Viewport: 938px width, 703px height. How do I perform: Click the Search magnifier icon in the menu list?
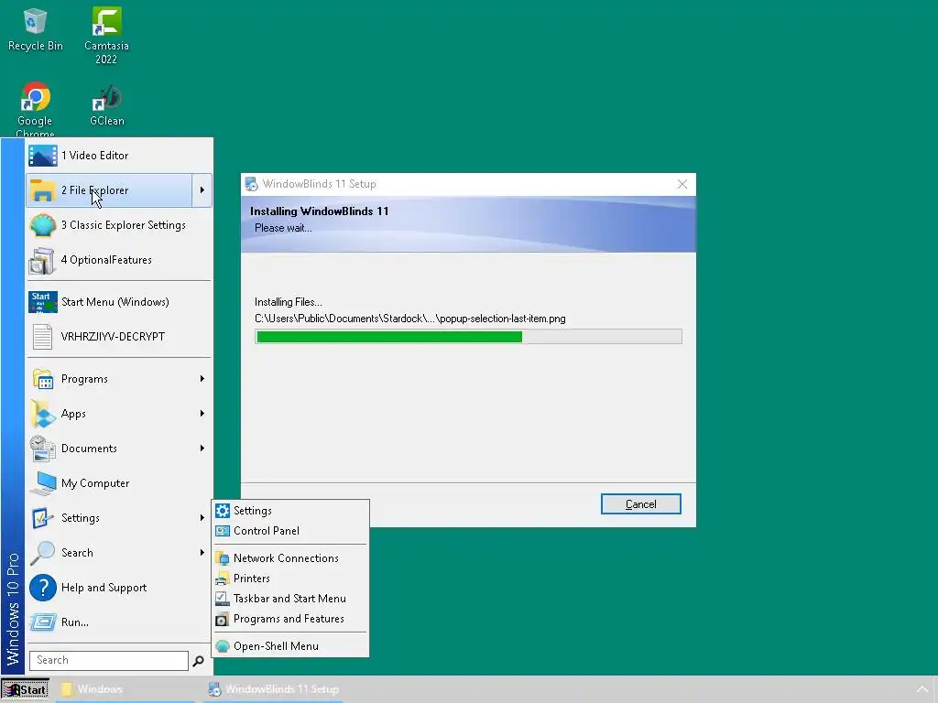pos(43,553)
